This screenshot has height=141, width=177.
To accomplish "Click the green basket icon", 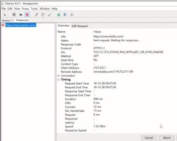I will click(59, 15).
